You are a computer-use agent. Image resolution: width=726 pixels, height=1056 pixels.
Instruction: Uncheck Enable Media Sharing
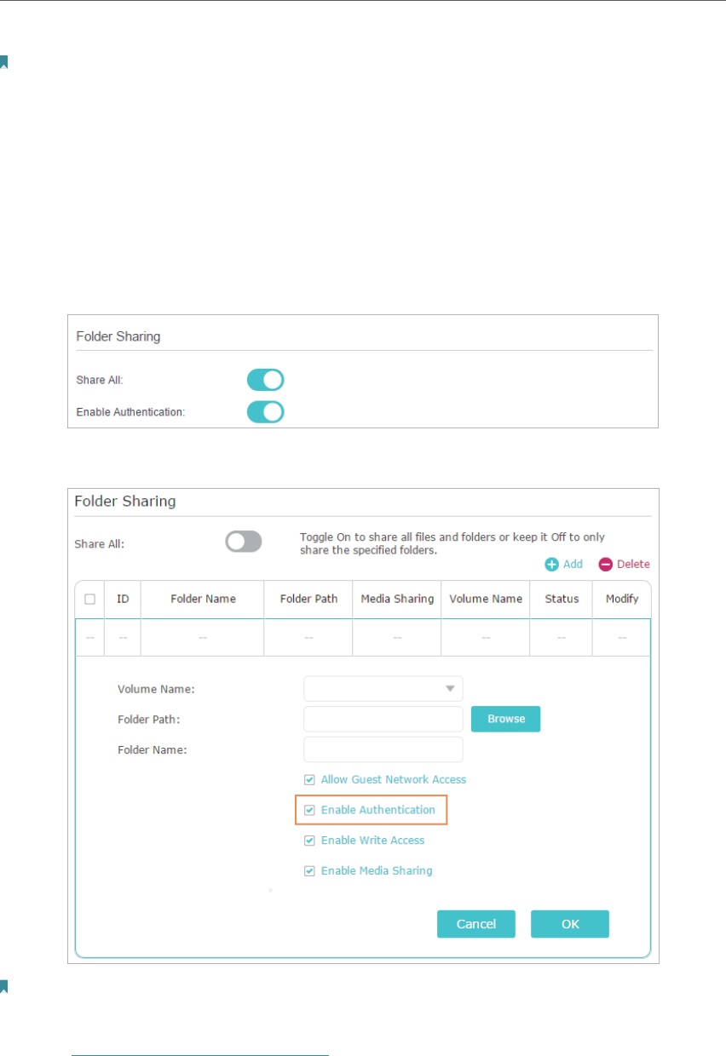[309, 872]
